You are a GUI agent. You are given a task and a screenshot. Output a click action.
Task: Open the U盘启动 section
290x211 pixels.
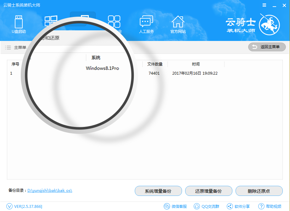click(x=19, y=24)
